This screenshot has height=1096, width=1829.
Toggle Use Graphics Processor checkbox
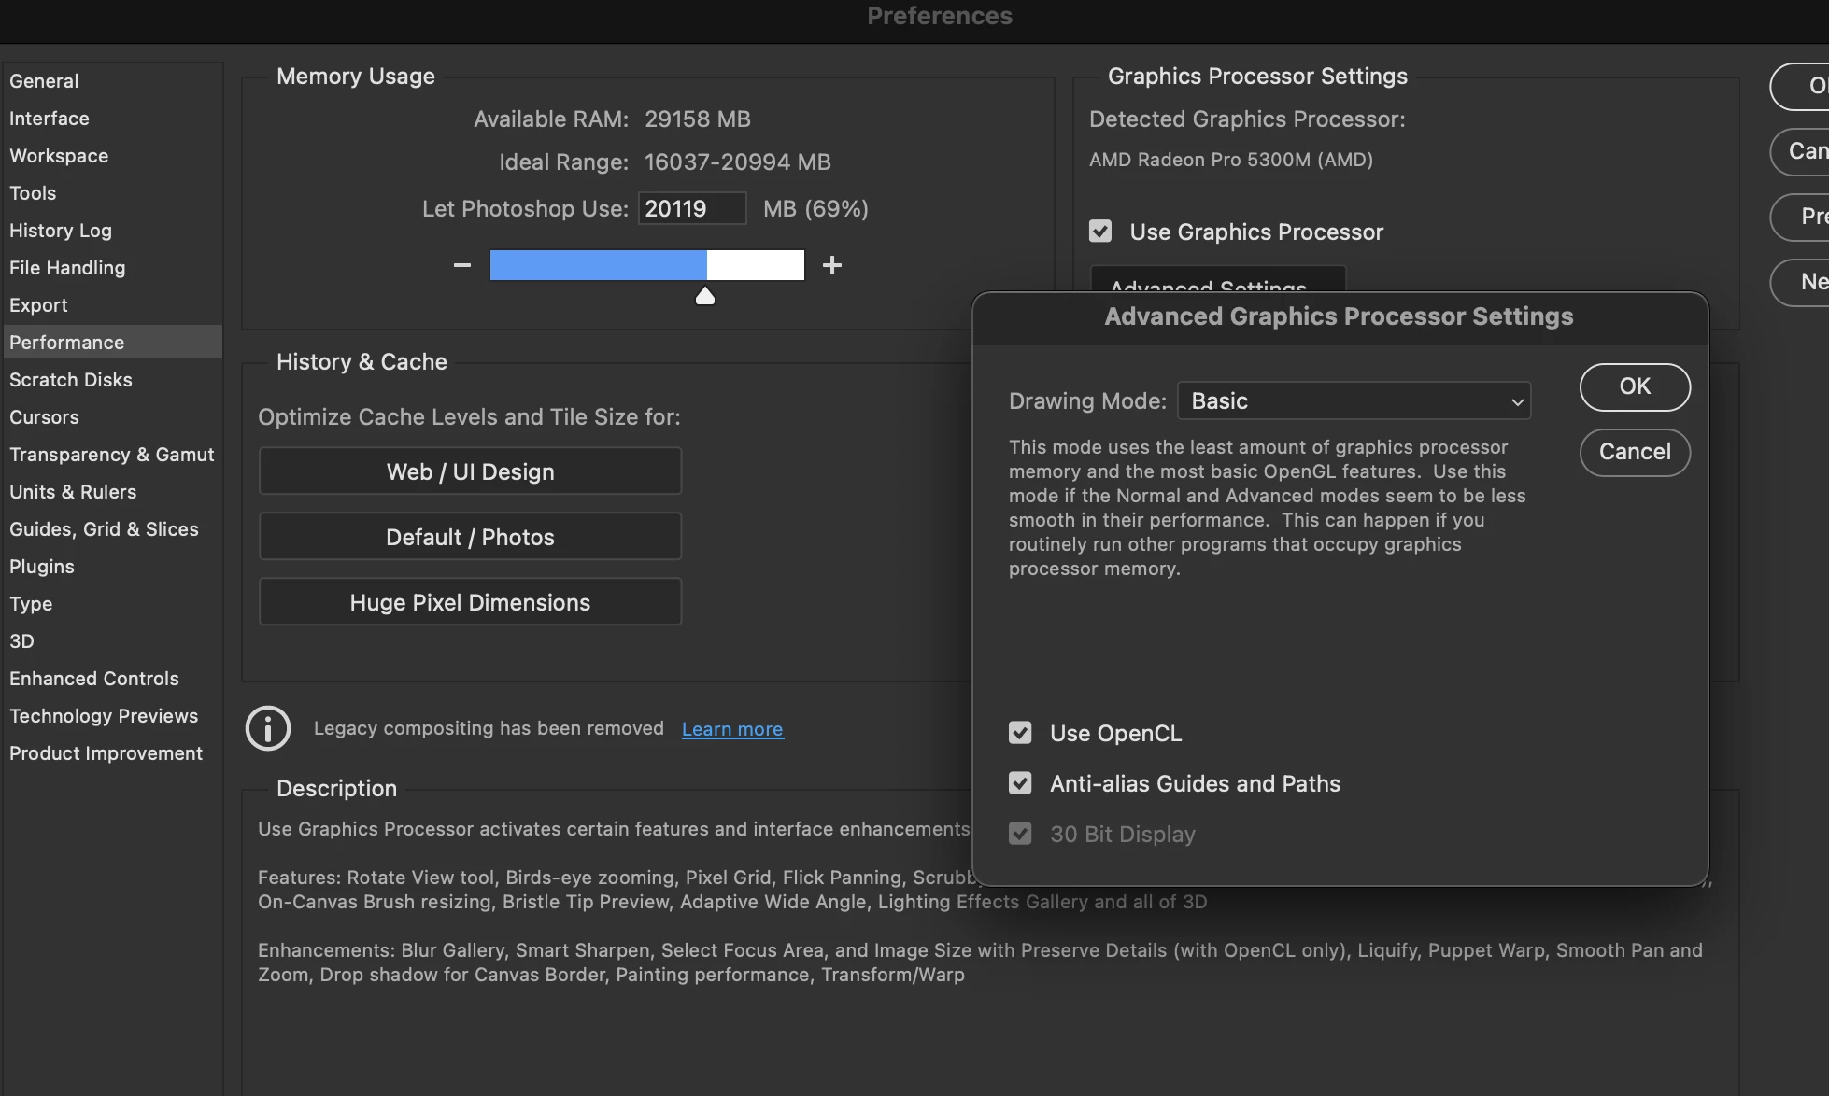pyautogui.click(x=1100, y=232)
